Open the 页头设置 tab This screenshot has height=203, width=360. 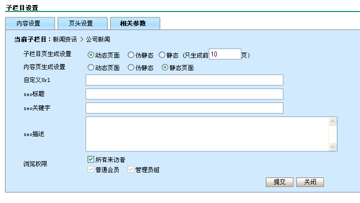pyautogui.click(x=82, y=23)
